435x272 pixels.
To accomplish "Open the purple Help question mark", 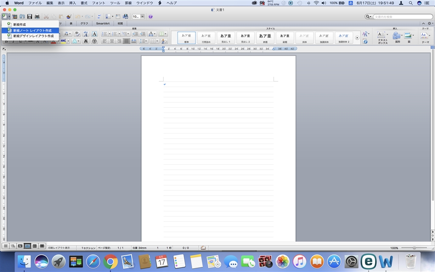I will coord(150,17).
